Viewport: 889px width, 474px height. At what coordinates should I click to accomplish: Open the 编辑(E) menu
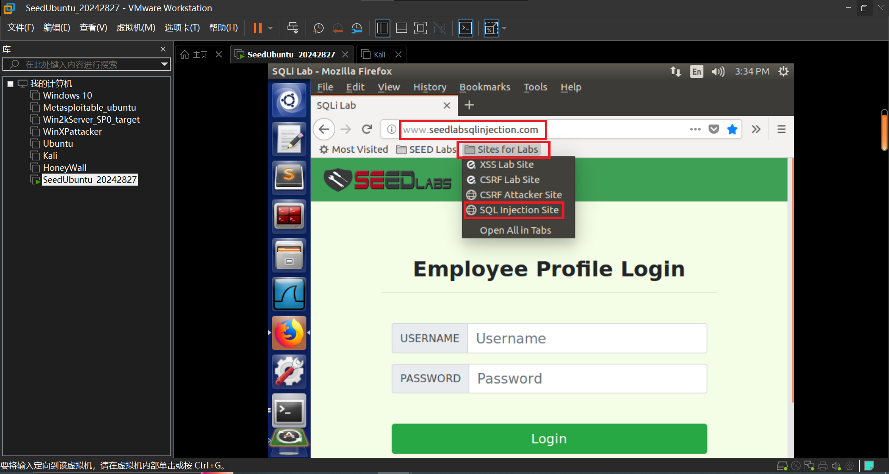[x=56, y=28]
